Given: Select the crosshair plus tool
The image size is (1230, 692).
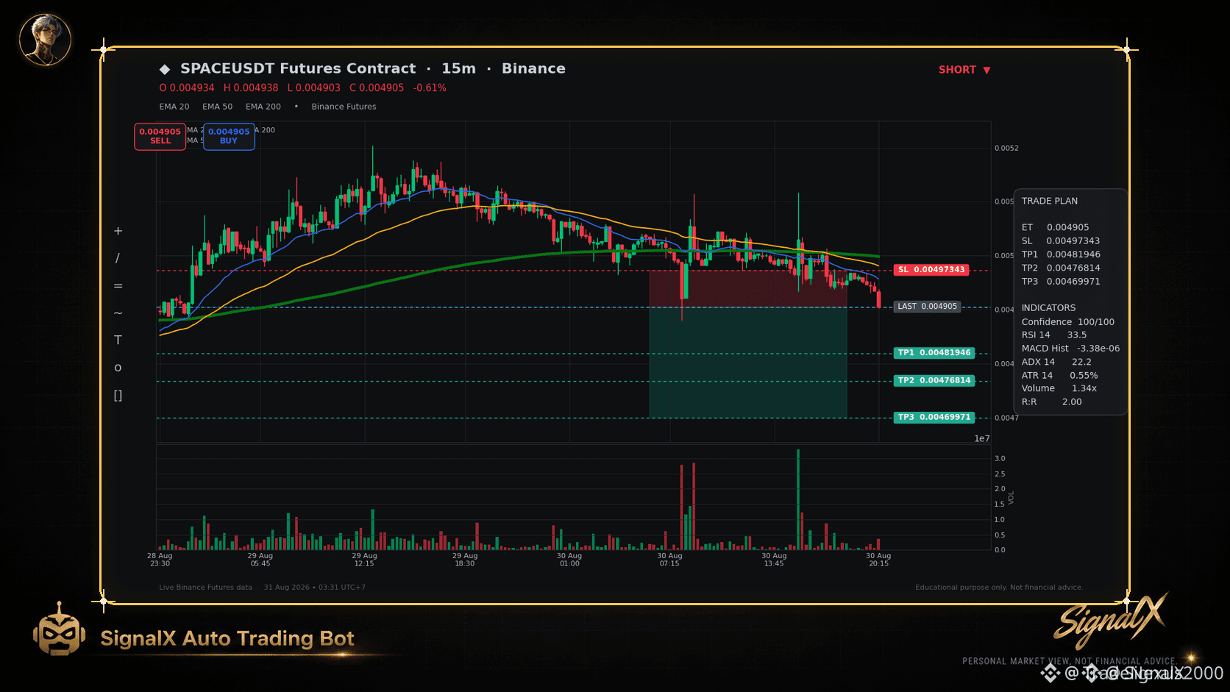Looking at the screenshot, I should coord(118,231).
